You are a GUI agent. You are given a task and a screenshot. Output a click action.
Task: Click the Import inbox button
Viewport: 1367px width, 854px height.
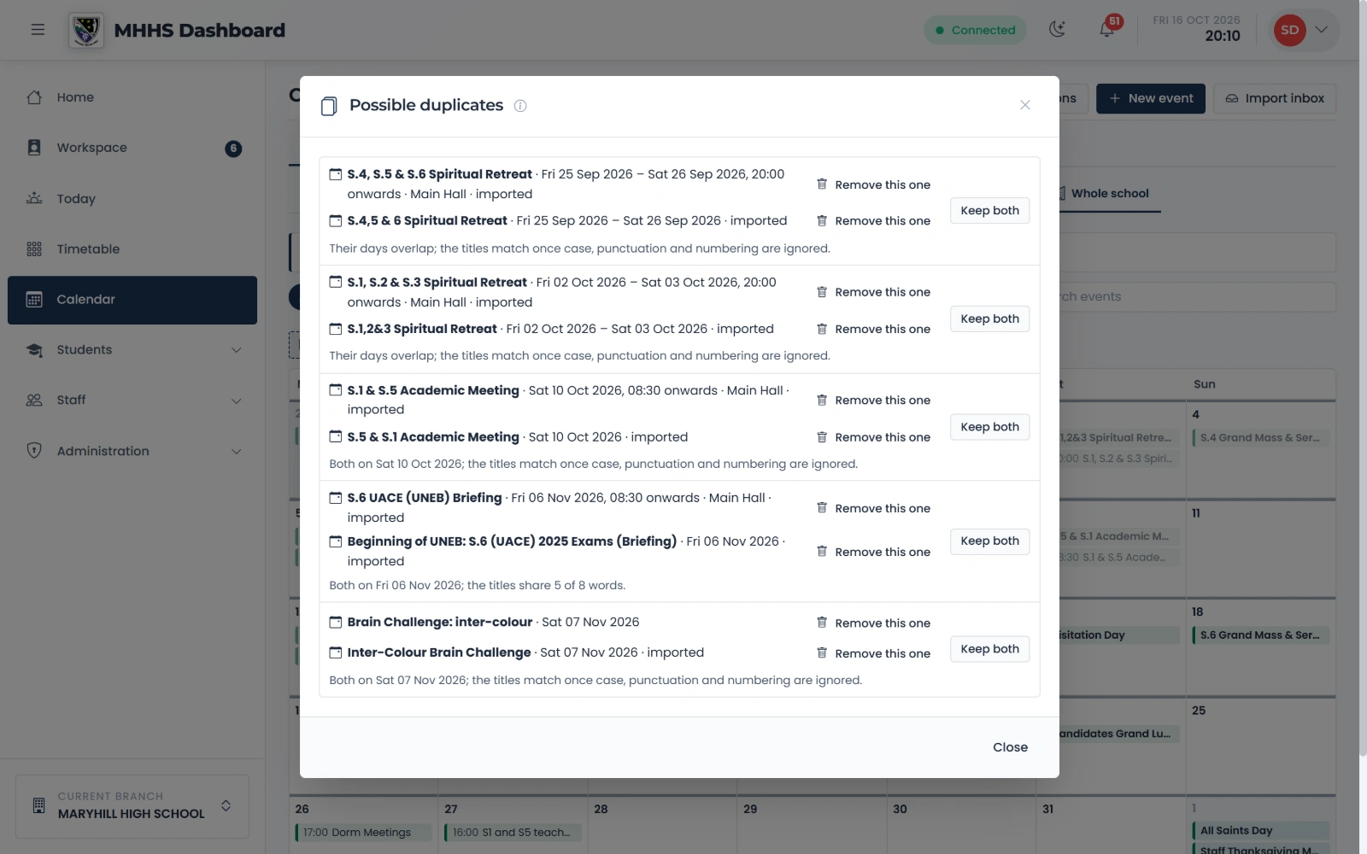pos(1275,98)
